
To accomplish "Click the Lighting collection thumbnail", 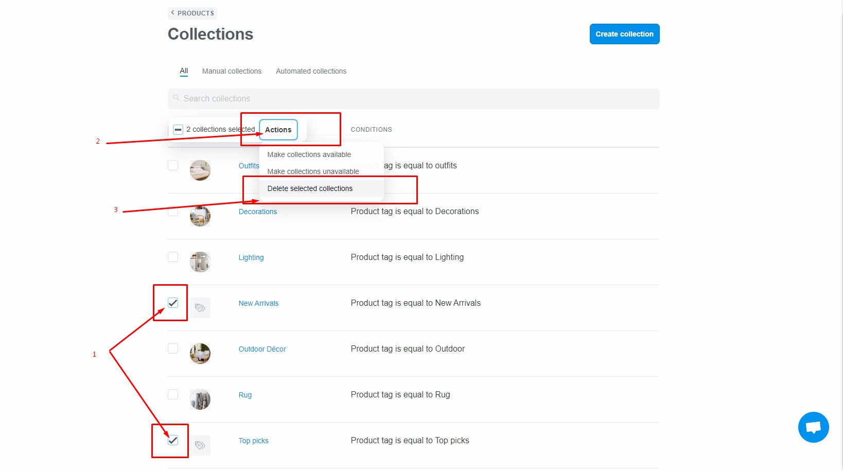I will point(200,261).
